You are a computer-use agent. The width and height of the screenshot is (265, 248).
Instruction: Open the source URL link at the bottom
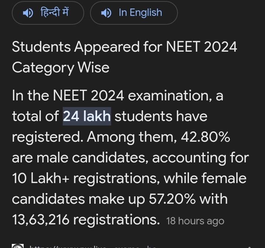point(92,246)
